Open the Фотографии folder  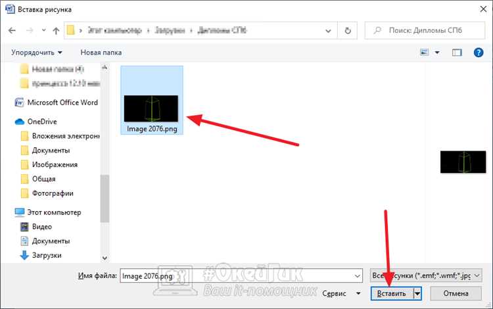(53, 193)
